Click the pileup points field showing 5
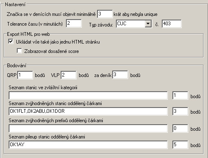Screen dimensions: 208x158 pyautogui.click(x=180, y=145)
